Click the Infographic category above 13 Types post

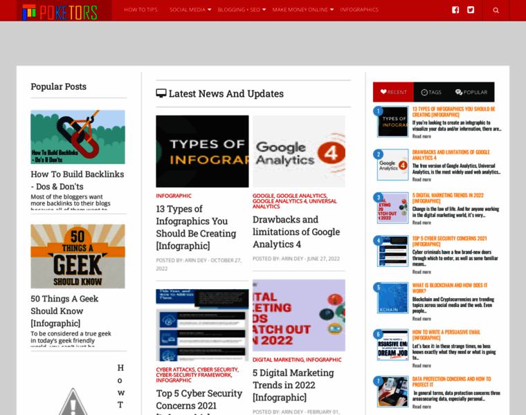coord(174,196)
